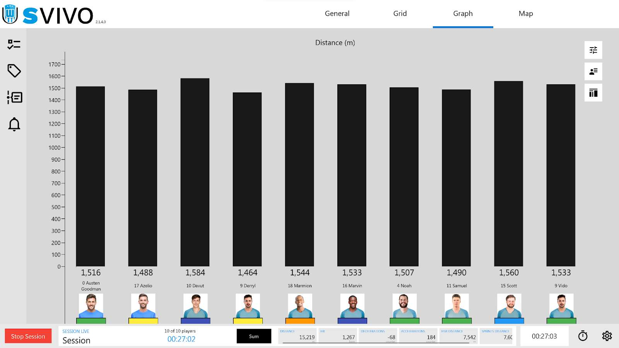619x348 pixels.
Task: Open the stopwatch timer icon
Action: 583,336
